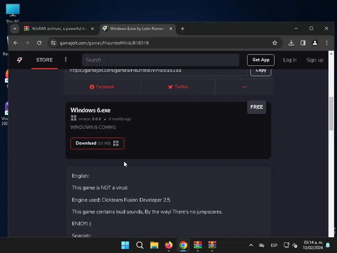This screenshot has height=253, width=337.
Task: Click the WINDOWS IS COMING text
Action: 93,127
